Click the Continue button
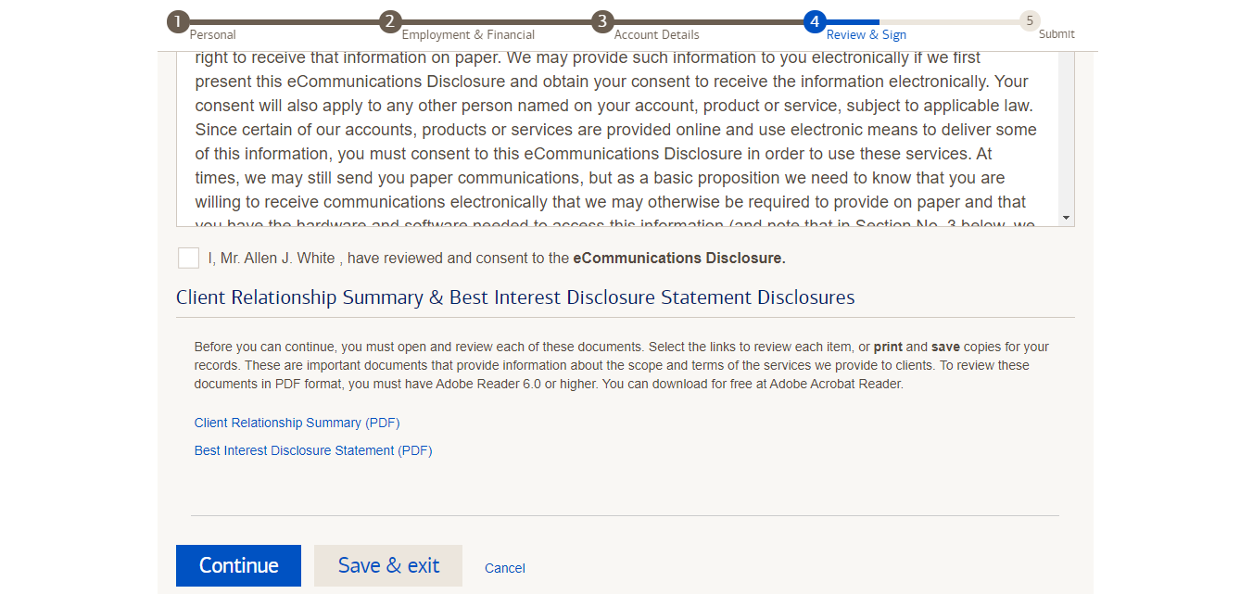 coord(238,565)
